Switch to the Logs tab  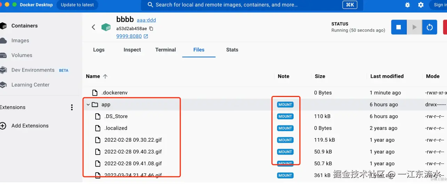pos(99,50)
